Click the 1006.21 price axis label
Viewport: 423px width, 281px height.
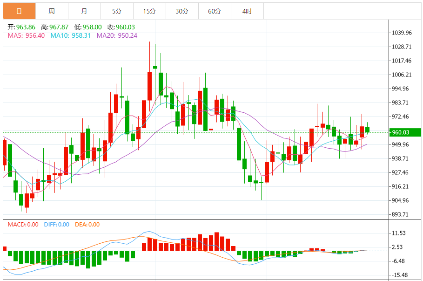click(x=402, y=75)
